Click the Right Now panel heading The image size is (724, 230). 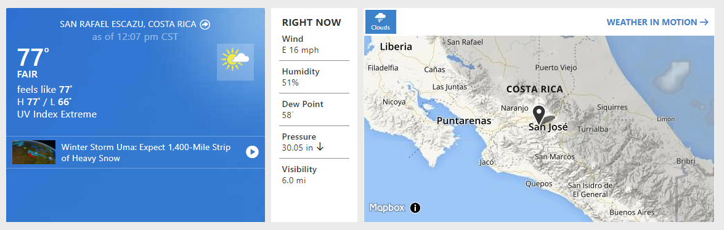[312, 22]
